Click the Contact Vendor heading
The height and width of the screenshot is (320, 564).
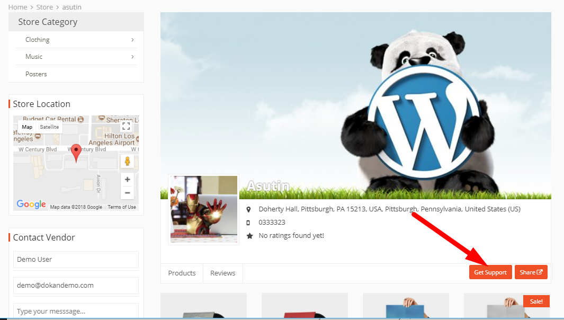[x=44, y=237]
